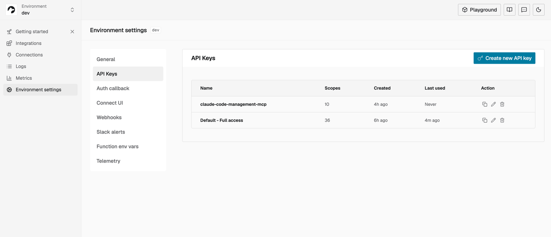
Task: Go to Getting started
Action: 32,32
